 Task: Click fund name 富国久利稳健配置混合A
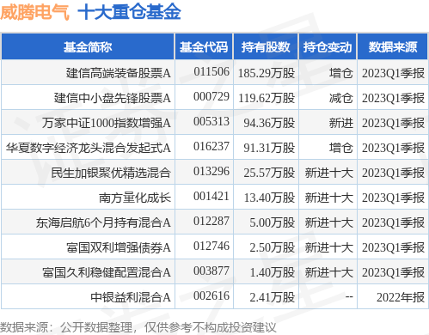pyautogui.click(x=107, y=272)
